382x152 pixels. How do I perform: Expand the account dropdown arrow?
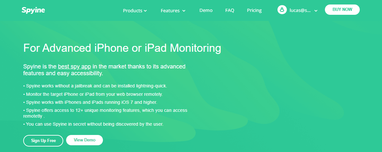click(x=316, y=11)
